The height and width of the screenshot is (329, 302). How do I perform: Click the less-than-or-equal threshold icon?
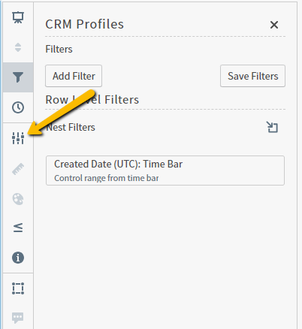pyautogui.click(x=18, y=228)
